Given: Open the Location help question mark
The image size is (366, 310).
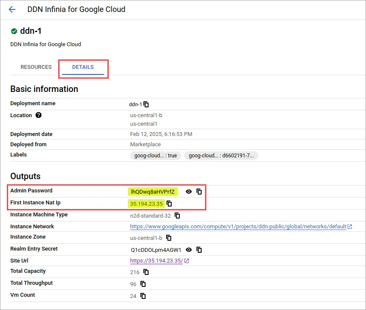Looking at the screenshot, I should tap(39, 115).
